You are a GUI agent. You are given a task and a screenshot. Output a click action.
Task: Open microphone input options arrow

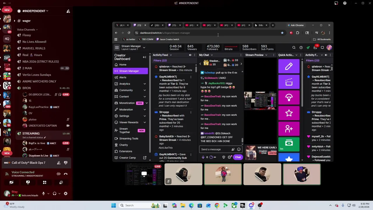(48, 193)
